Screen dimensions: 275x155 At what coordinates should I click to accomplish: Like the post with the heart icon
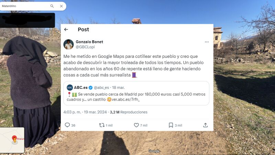(136, 125)
